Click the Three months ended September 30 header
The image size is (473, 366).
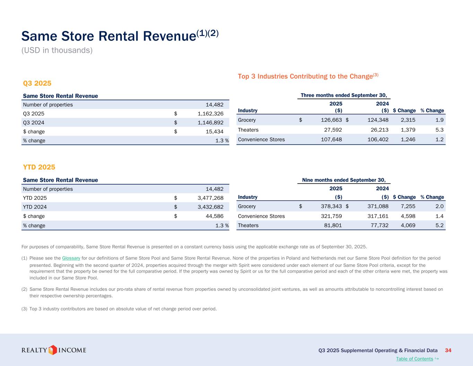point(343,95)
